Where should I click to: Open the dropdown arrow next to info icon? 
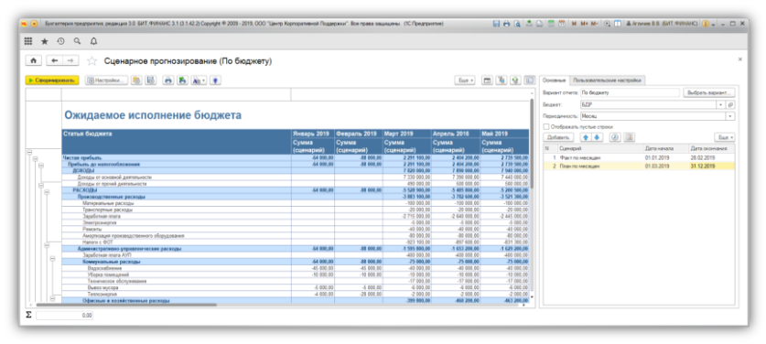[x=713, y=25]
